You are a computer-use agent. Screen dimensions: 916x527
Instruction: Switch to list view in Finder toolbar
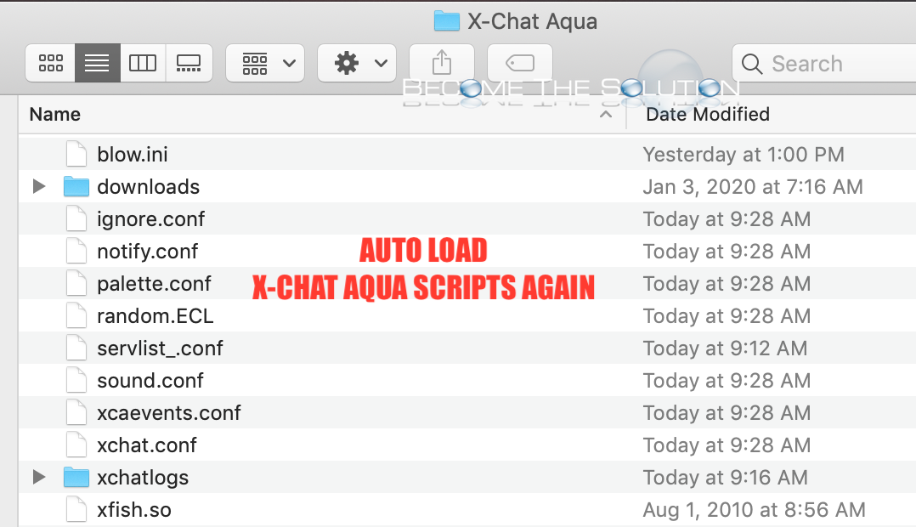tap(98, 63)
